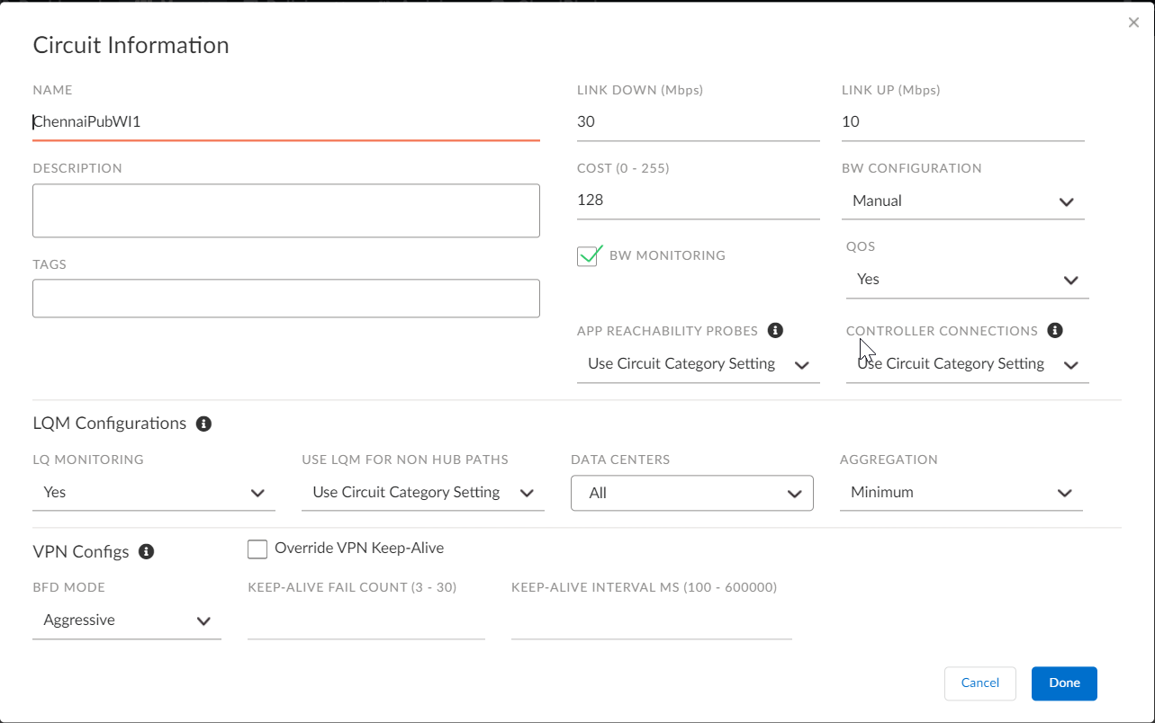Viewport: 1155px width, 723px height.
Task: Enable Override VPN Keep-Alive checkbox
Action: tap(257, 549)
